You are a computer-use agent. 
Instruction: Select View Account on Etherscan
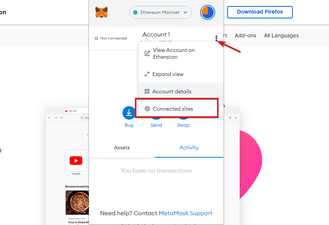(x=181, y=53)
